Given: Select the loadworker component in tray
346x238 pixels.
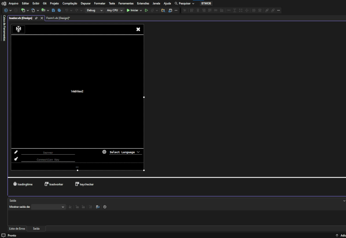Looking at the screenshot, I should pos(54,184).
